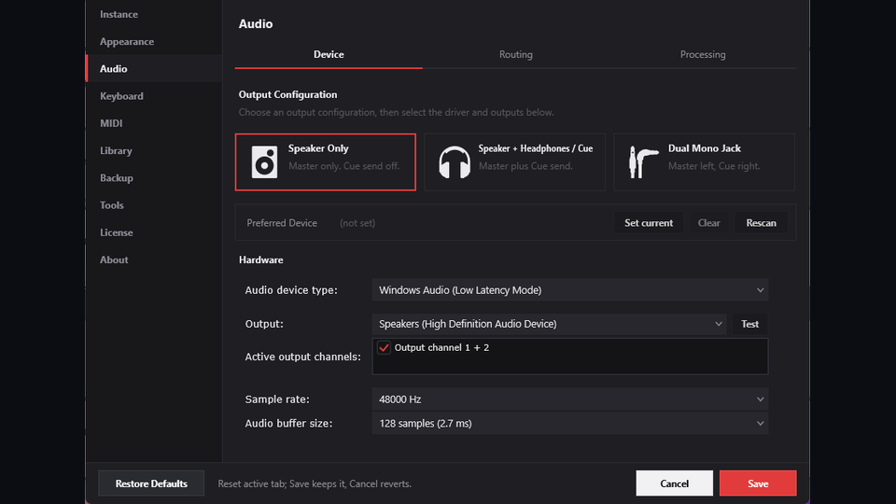Viewport: 896px width, 504px height.
Task: Expand the Output device dropdown
Action: [x=549, y=324]
